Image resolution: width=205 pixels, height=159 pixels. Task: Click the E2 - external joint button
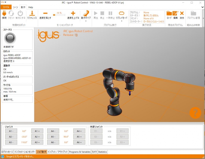coord(97,137)
